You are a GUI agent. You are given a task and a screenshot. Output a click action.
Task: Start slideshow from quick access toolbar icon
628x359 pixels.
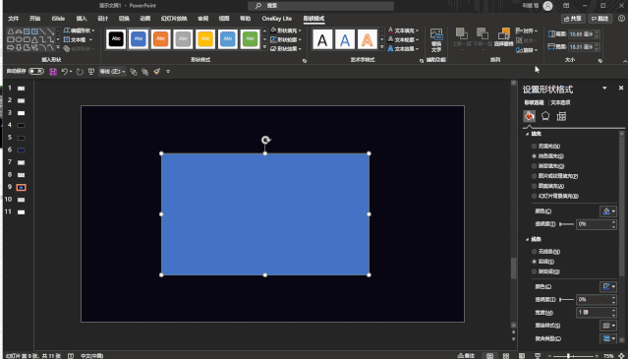coord(91,72)
